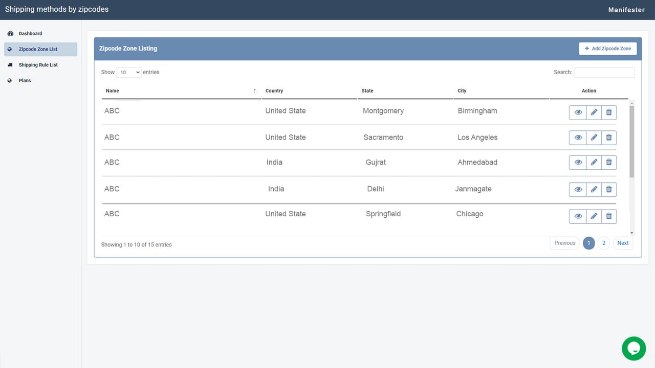655x368 pixels.
Task: Delete the Los Angeles zone entry
Action: click(x=609, y=137)
